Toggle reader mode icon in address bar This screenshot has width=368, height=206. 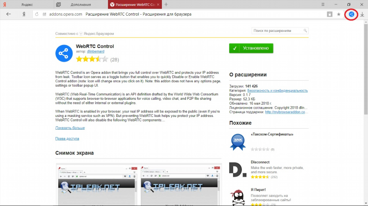tap(330, 14)
